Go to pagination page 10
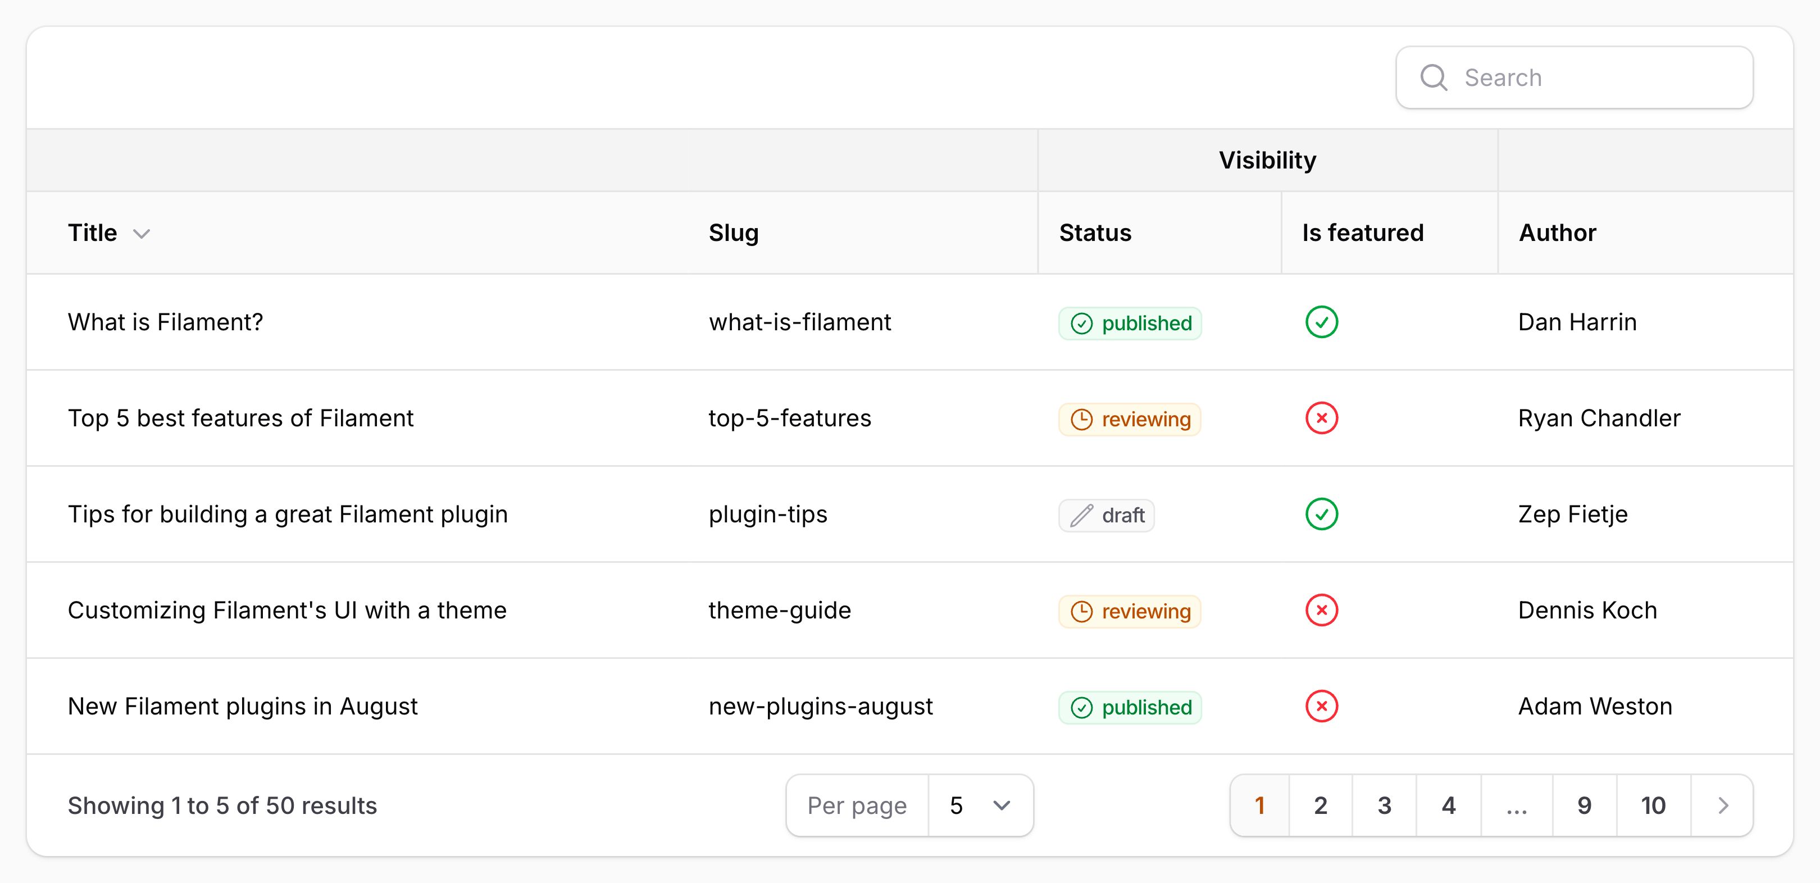Image resolution: width=1820 pixels, height=883 pixels. pyautogui.click(x=1653, y=805)
